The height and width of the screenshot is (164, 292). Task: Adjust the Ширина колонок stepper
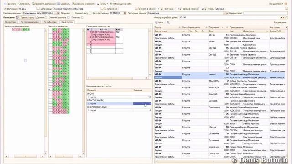(x=206, y=9)
